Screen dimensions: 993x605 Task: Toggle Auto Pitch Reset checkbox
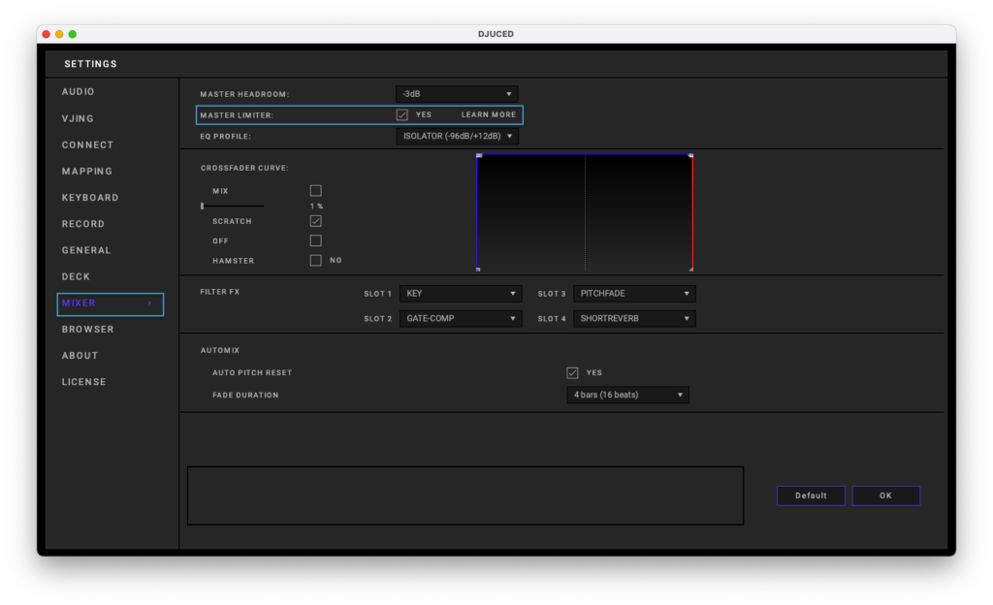tap(572, 372)
